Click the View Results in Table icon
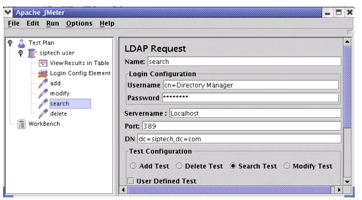Image resolution: width=362 pixels, height=200 pixels. 43,63
